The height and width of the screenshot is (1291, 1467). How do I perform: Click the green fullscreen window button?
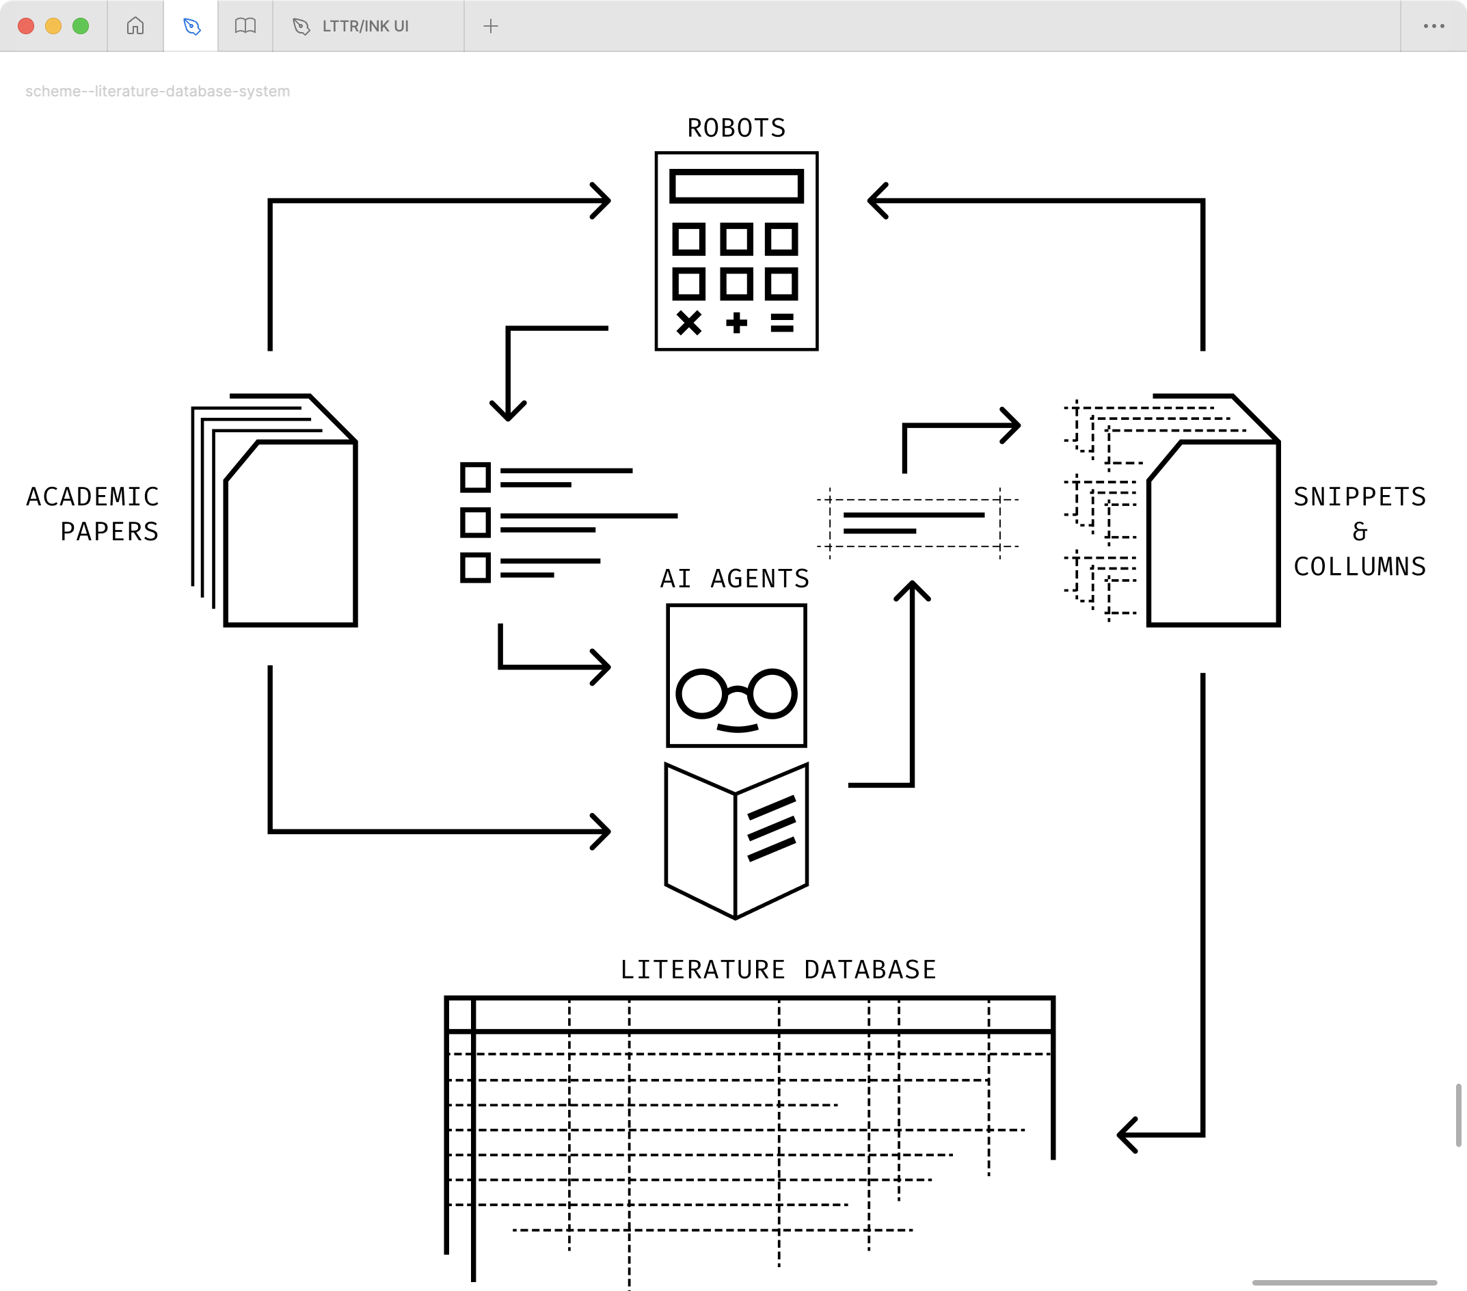(81, 26)
